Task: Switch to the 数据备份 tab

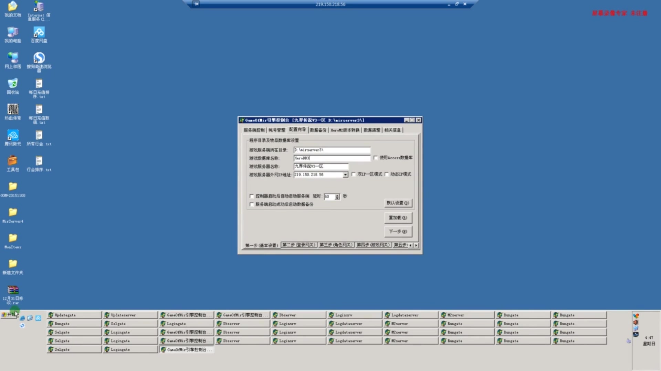Action: (x=318, y=130)
